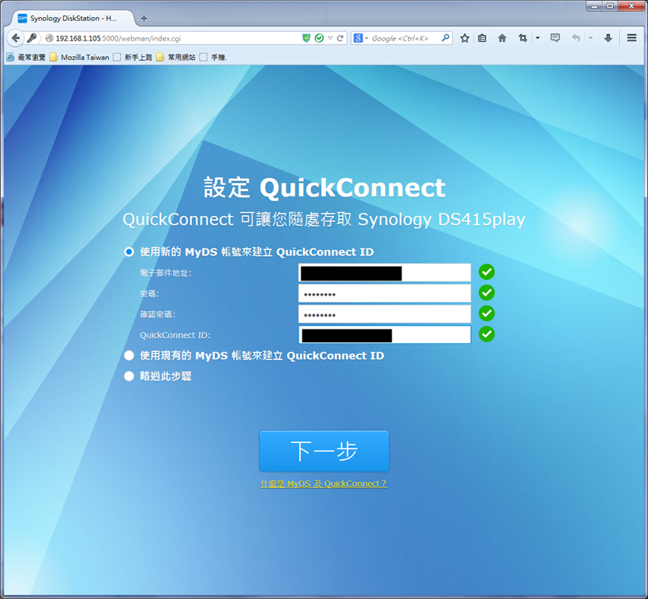Select the Synology DiskStation tab

(x=73, y=18)
